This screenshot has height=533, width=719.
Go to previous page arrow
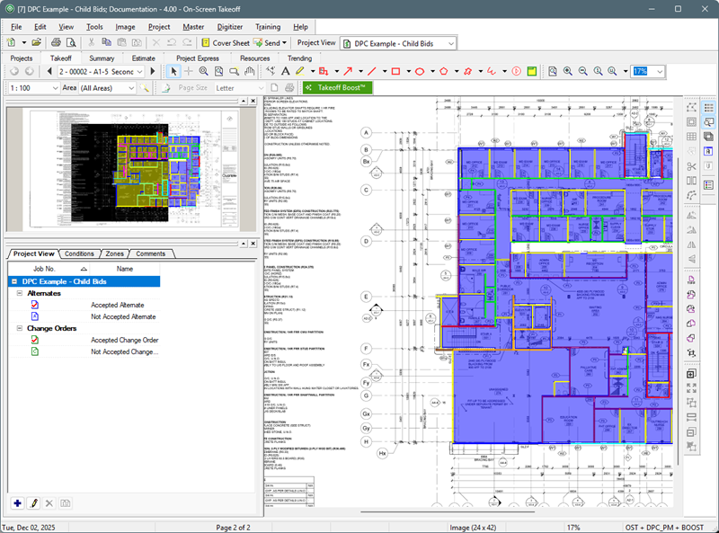(x=49, y=71)
